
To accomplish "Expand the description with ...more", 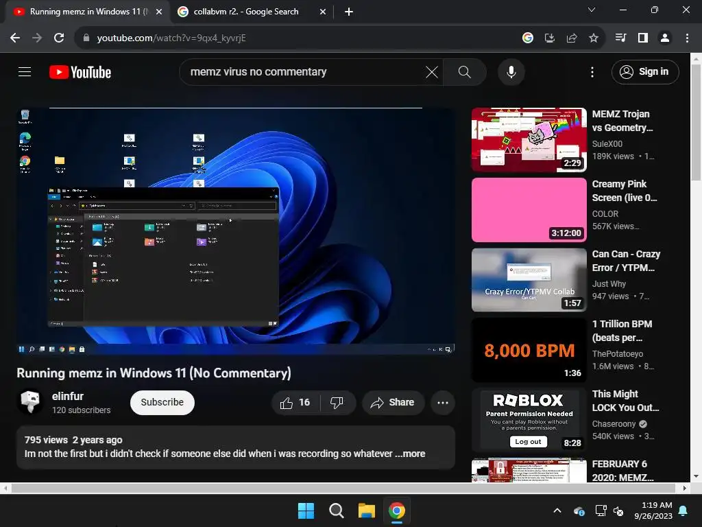I will tap(410, 454).
